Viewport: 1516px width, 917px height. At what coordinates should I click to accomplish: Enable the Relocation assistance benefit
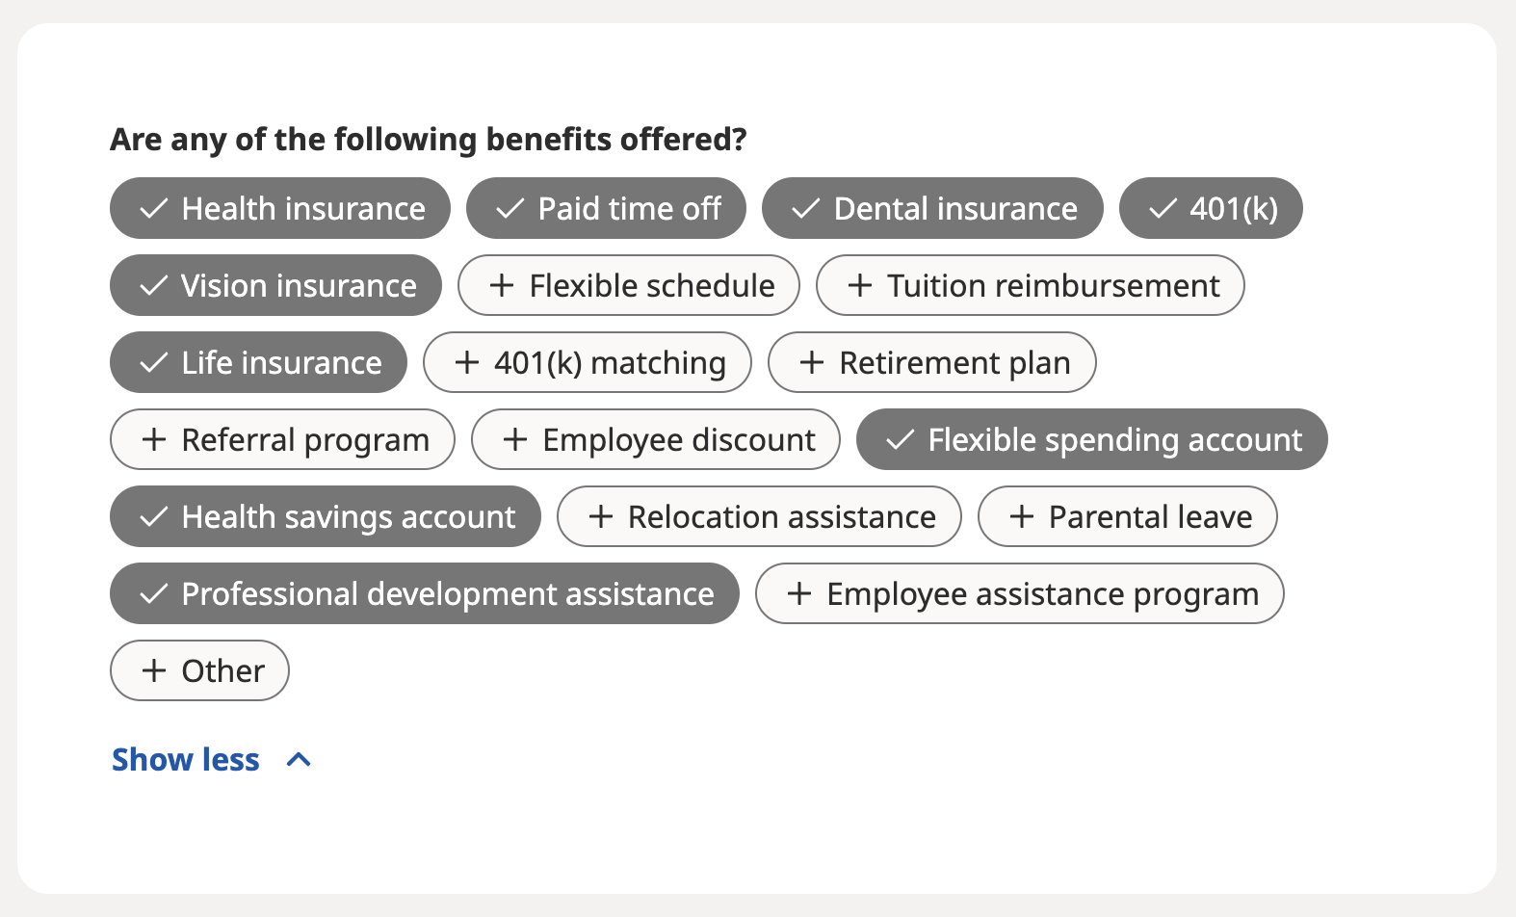coord(758,516)
